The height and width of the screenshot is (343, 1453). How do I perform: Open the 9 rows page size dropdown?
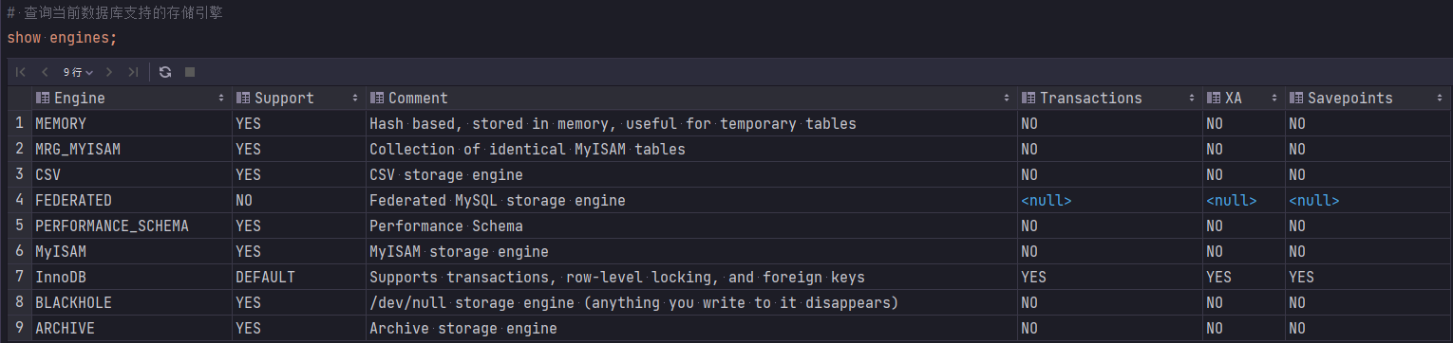click(x=78, y=72)
